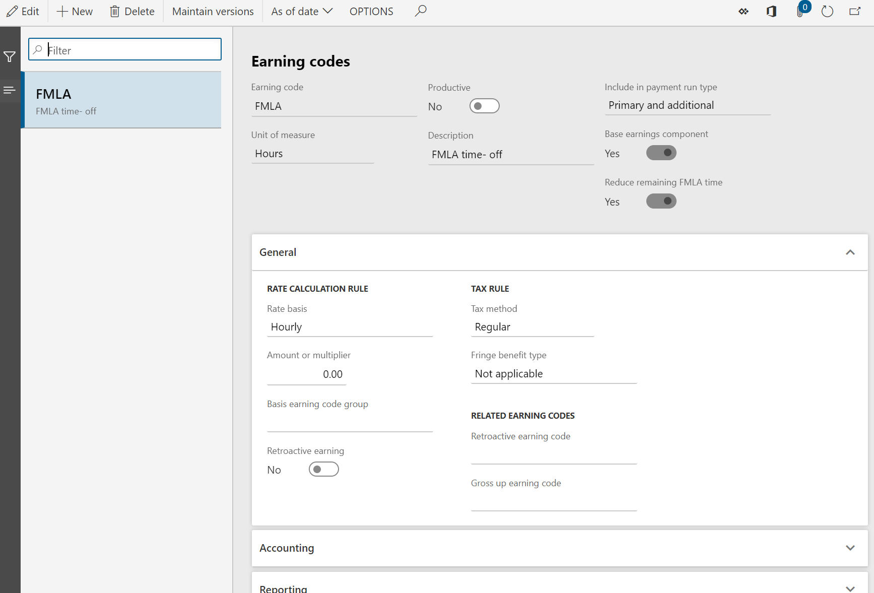Click the Delete button
The image size is (874, 593).
132,11
